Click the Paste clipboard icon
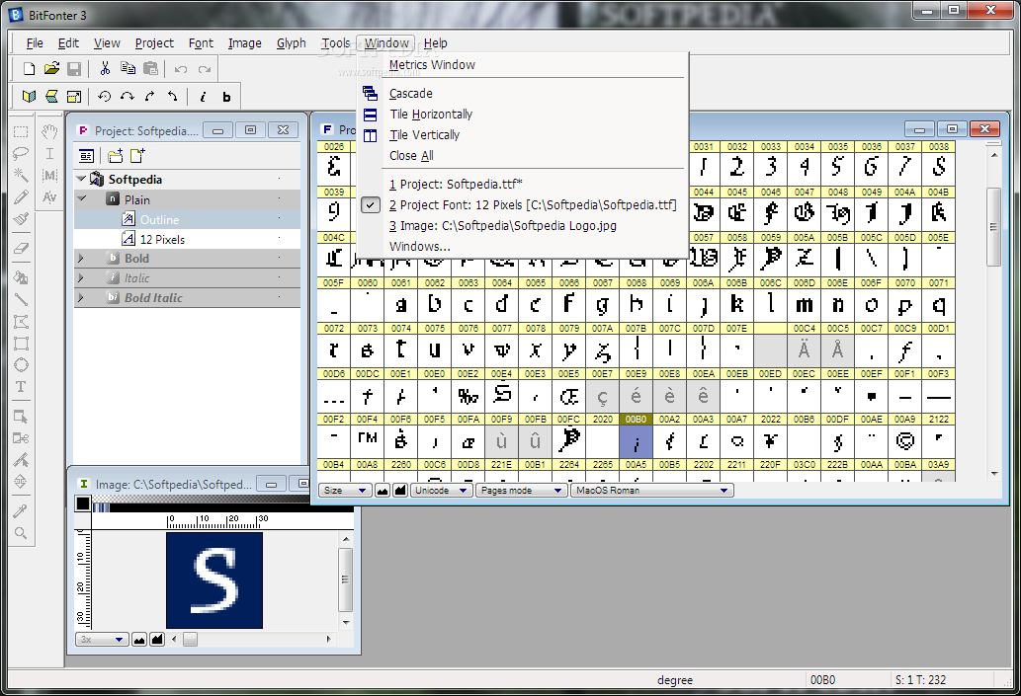Screen dimensions: 1021x696 tap(150, 68)
